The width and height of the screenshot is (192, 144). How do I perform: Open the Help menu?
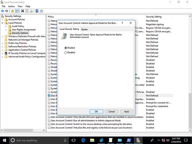[x=28, y=6]
